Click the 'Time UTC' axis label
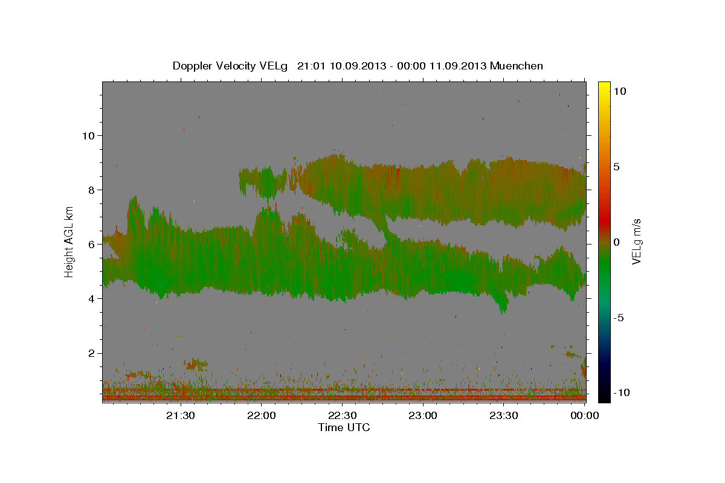725x483 pixels. point(344,427)
